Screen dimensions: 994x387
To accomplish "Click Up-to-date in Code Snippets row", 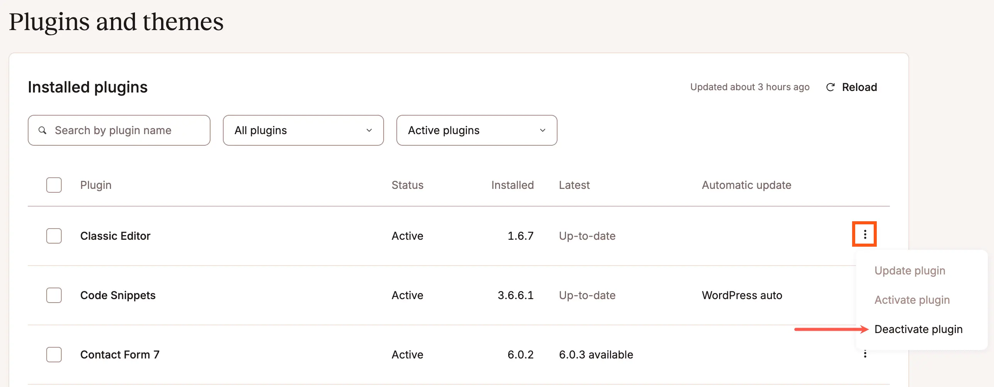I will 587,295.
